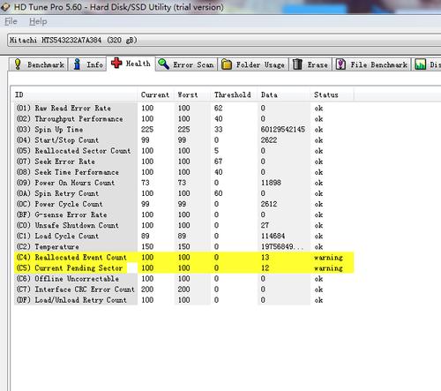Open the Help menu

click(38, 21)
